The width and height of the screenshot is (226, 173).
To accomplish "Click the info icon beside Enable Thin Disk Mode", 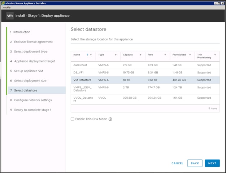I will (110, 119).
